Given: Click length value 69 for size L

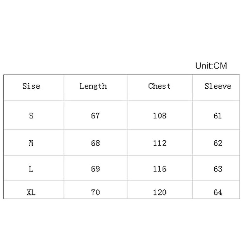Looking at the screenshot, I should (x=95, y=169).
